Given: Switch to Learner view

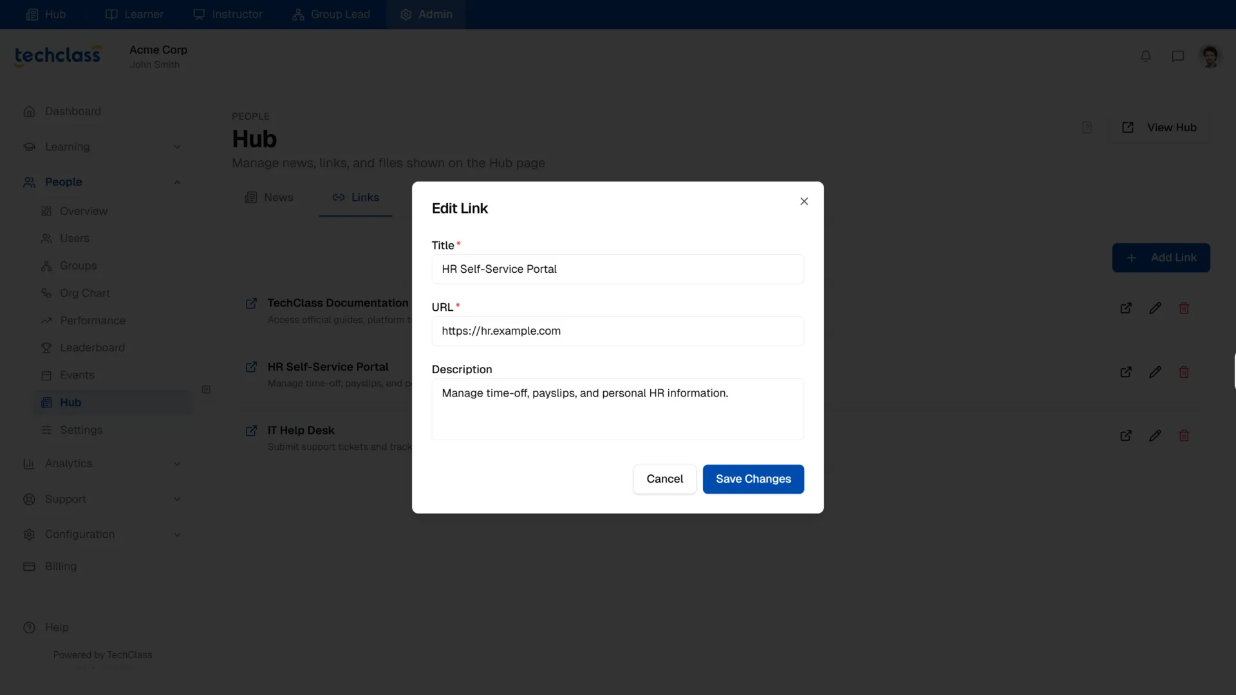Looking at the screenshot, I should coord(134,14).
